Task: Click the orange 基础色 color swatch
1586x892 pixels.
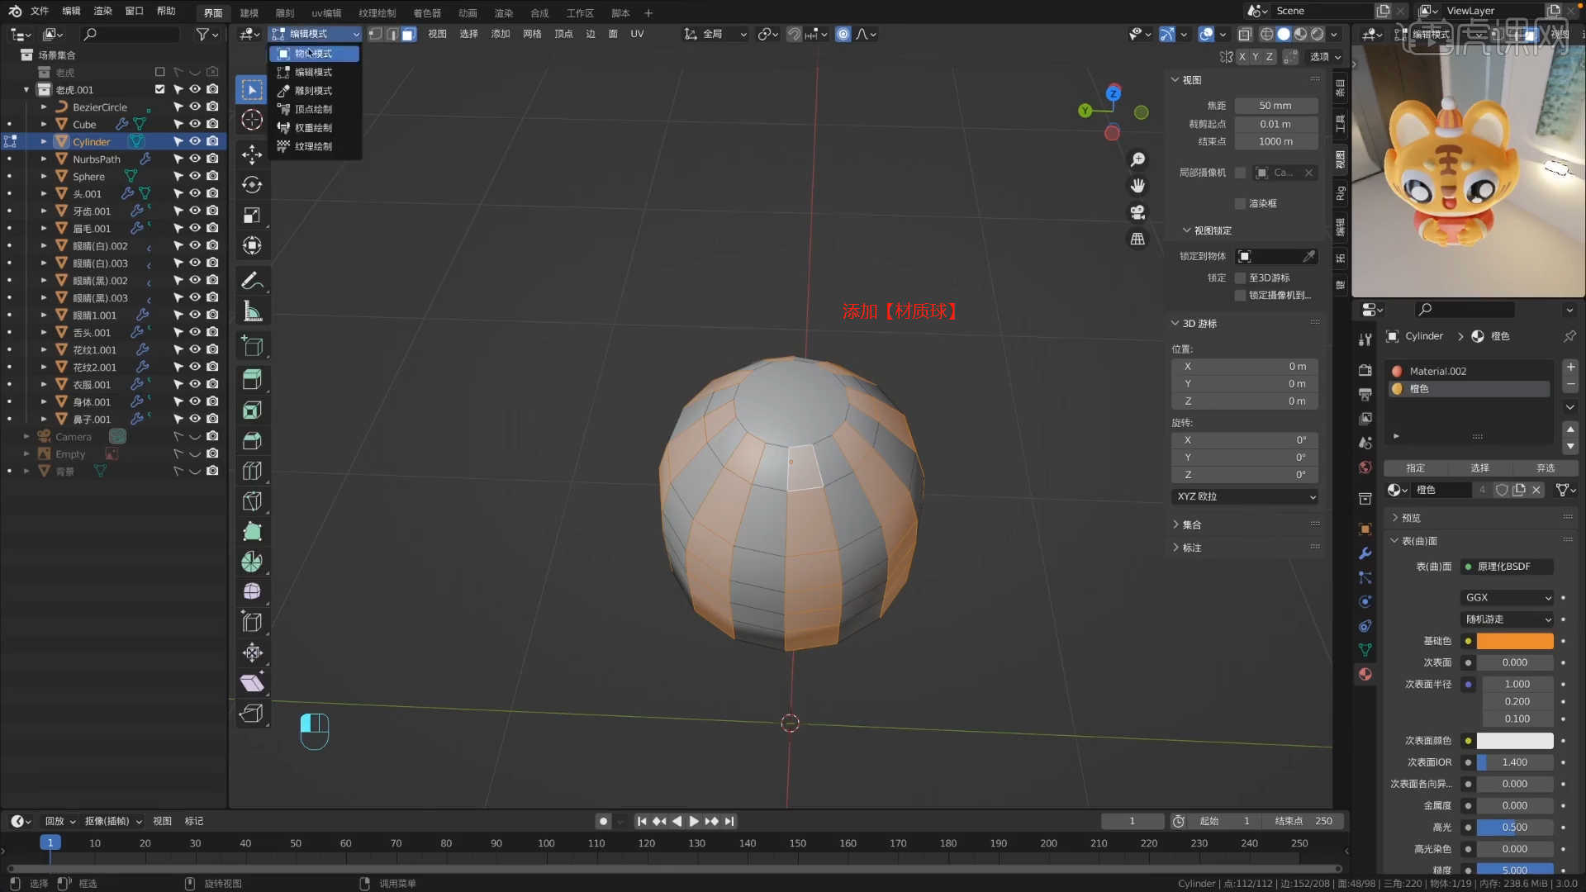Action: tap(1514, 641)
